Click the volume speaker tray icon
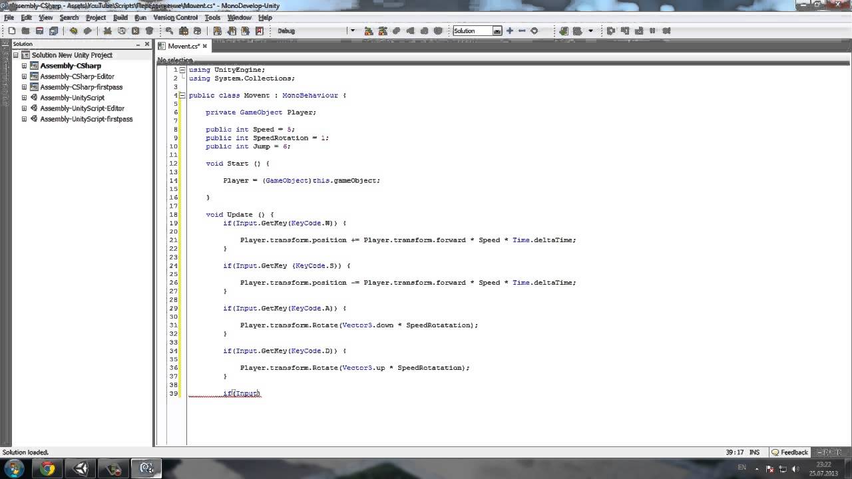Viewport: 852px width, 479px height. 794,468
